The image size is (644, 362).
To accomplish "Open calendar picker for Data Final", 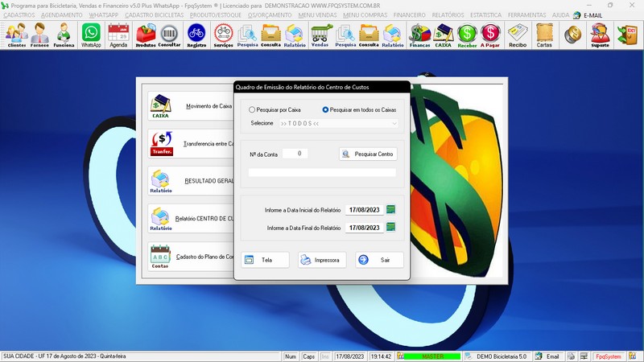I will point(391,228).
